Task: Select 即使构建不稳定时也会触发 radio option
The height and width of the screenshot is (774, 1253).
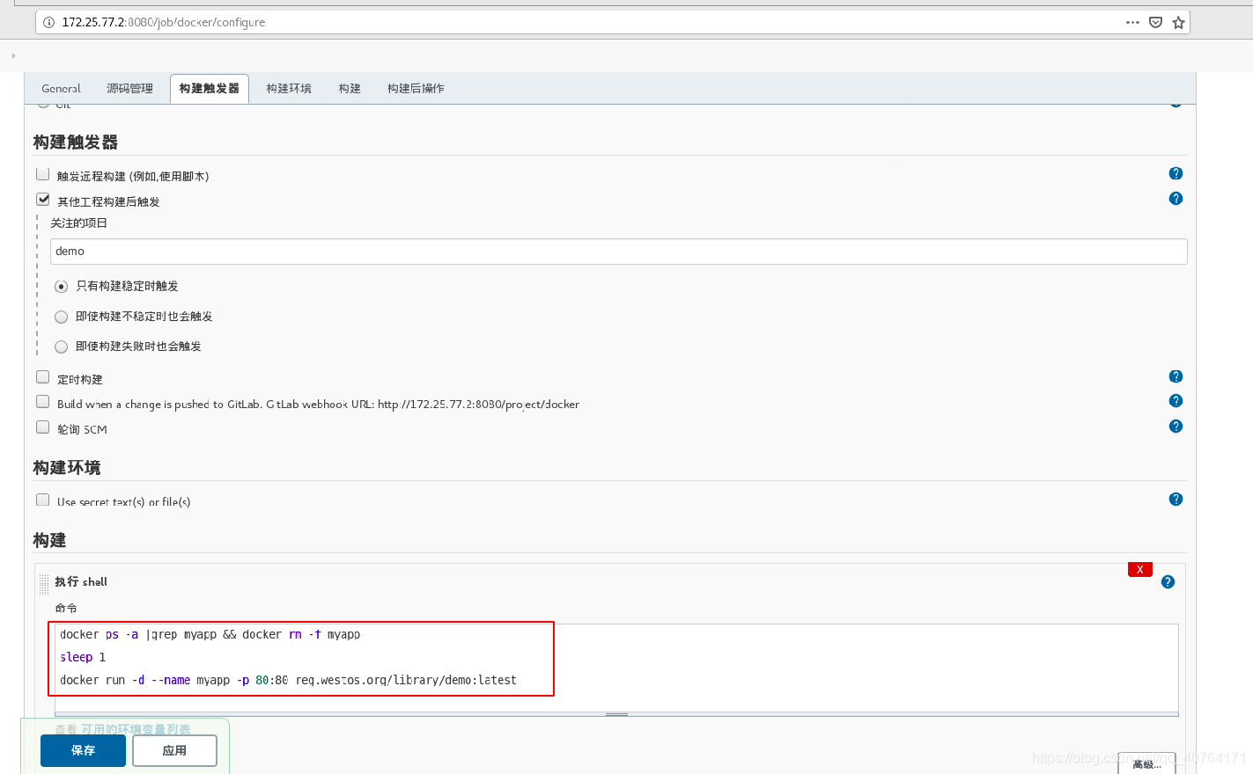Action: click(61, 317)
